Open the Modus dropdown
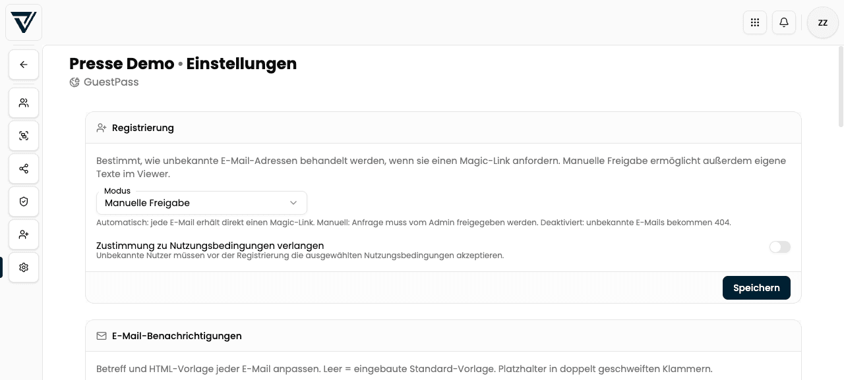Screen dimensions: 844x380 [202, 203]
